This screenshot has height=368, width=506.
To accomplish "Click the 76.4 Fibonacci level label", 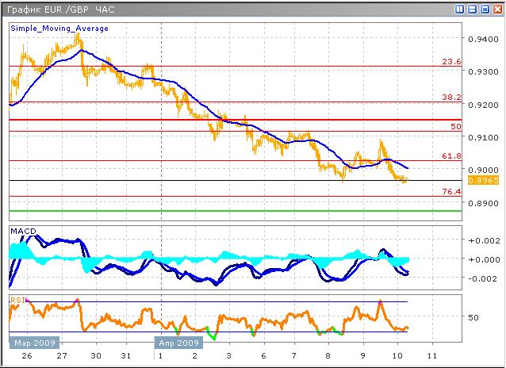I will point(451,192).
